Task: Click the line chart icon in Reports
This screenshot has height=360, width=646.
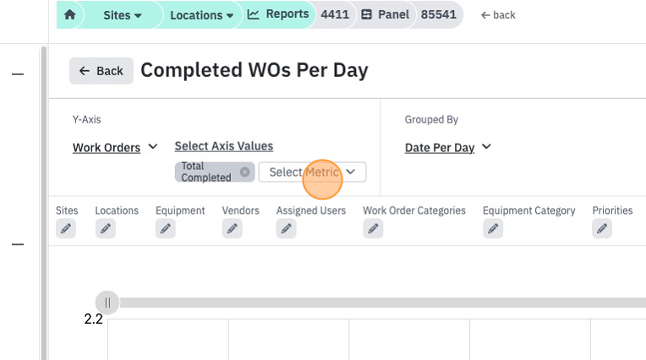Action: point(253,14)
